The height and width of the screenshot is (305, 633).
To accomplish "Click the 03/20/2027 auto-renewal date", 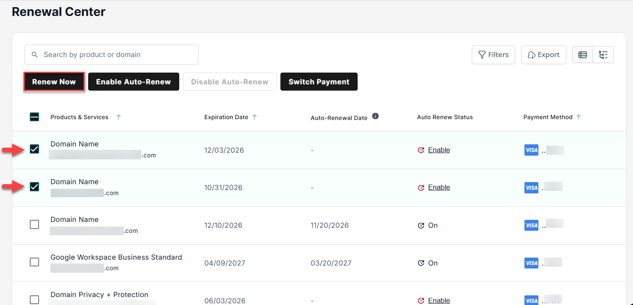I will pyautogui.click(x=331, y=263).
